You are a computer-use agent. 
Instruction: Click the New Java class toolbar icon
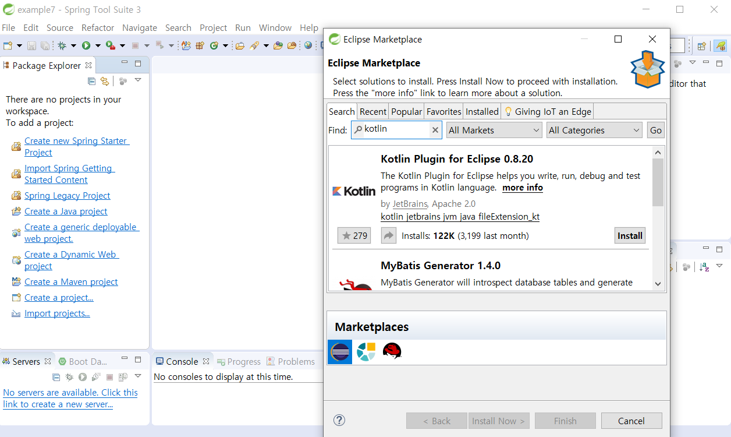tap(214, 45)
